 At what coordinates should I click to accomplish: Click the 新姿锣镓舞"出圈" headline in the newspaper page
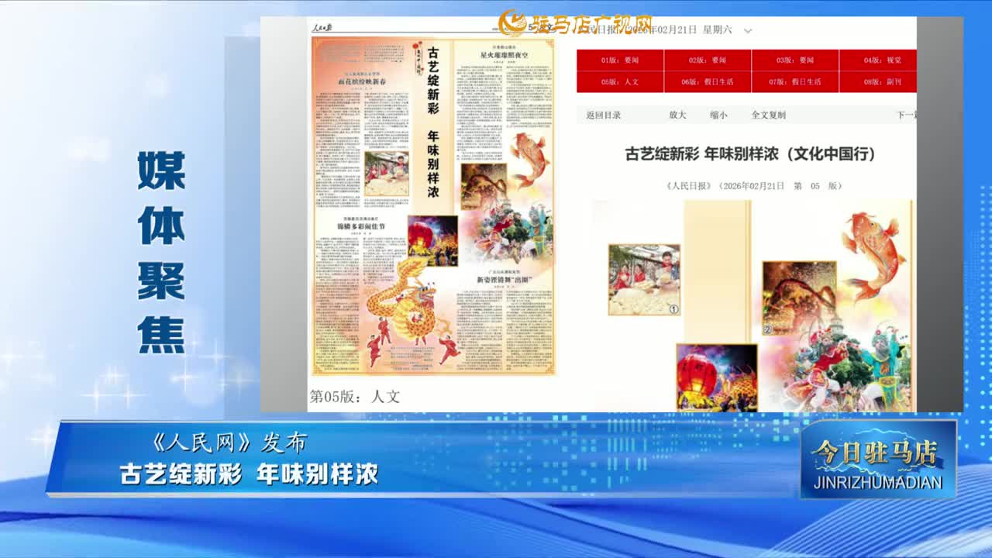pos(504,278)
